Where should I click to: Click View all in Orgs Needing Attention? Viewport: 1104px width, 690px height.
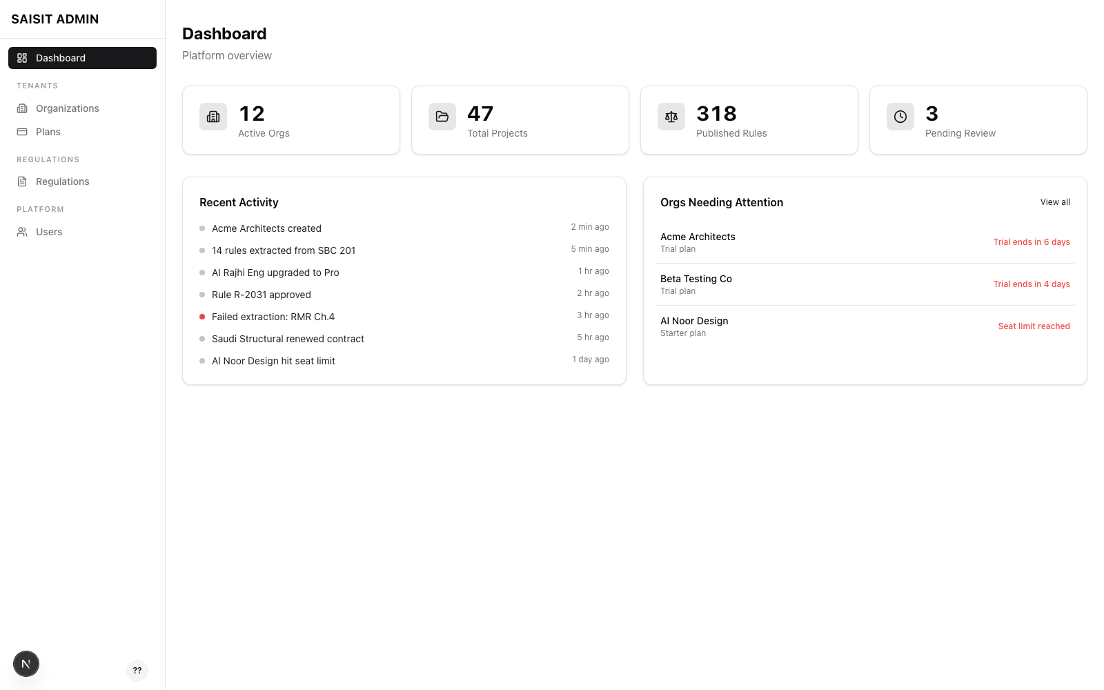click(1055, 202)
